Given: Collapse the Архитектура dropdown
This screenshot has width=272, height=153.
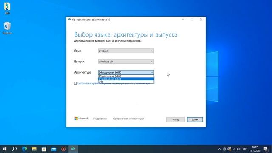Looking at the screenshot, I should [x=126, y=72].
